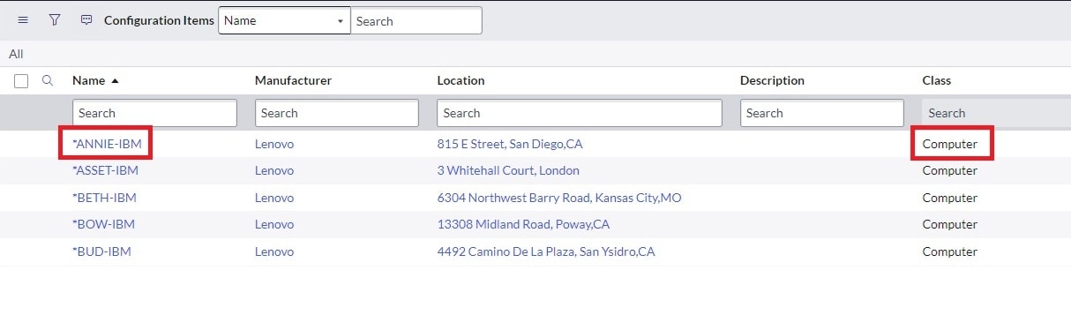Click the Class column search field
The image size is (1071, 330).
(x=996, y=113)
